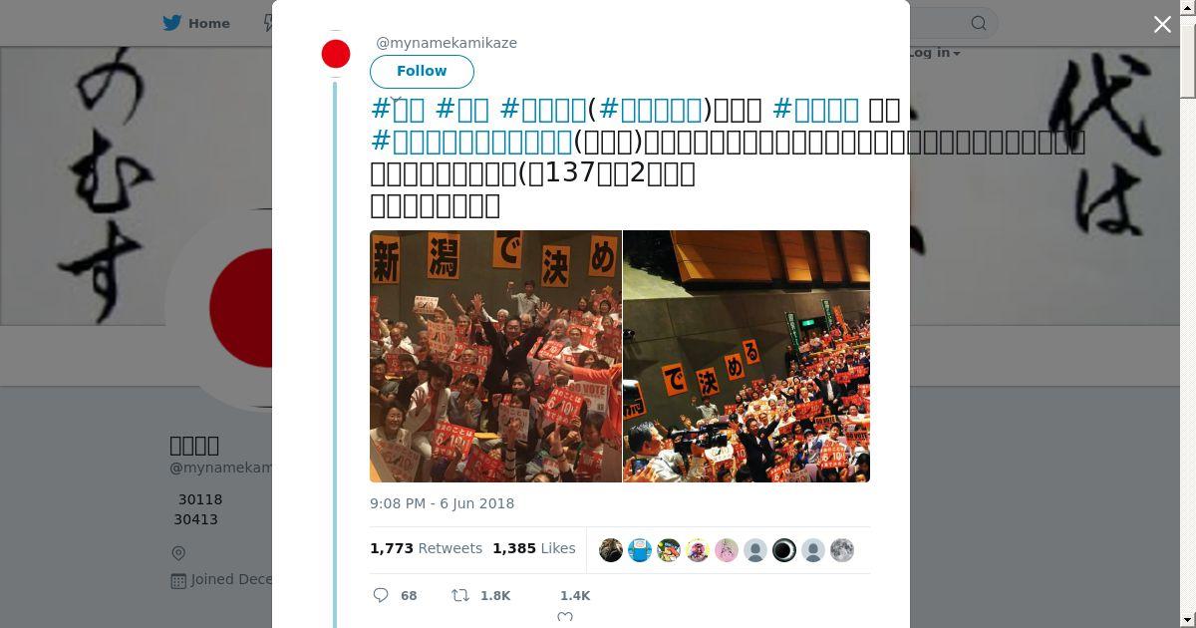Open the red circle profile avatar

click(336, 54)
